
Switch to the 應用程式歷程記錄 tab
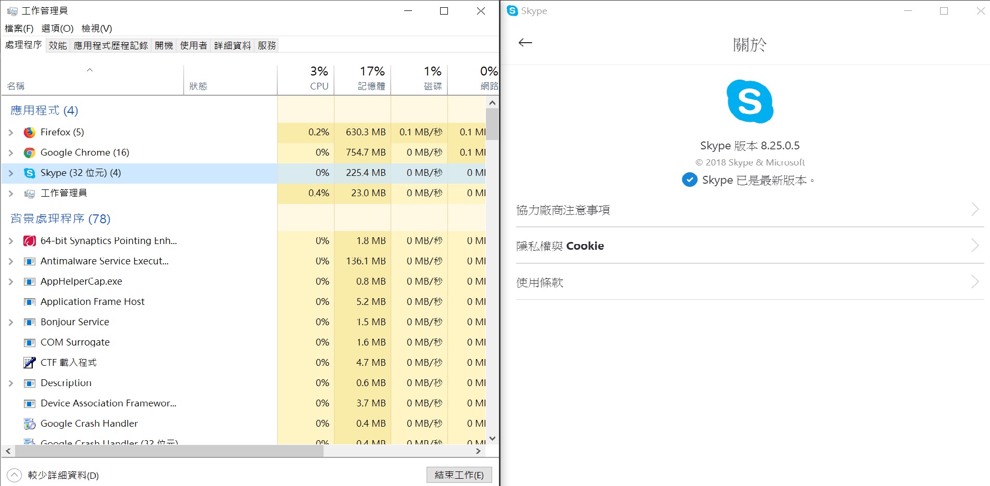pos(111,45)
